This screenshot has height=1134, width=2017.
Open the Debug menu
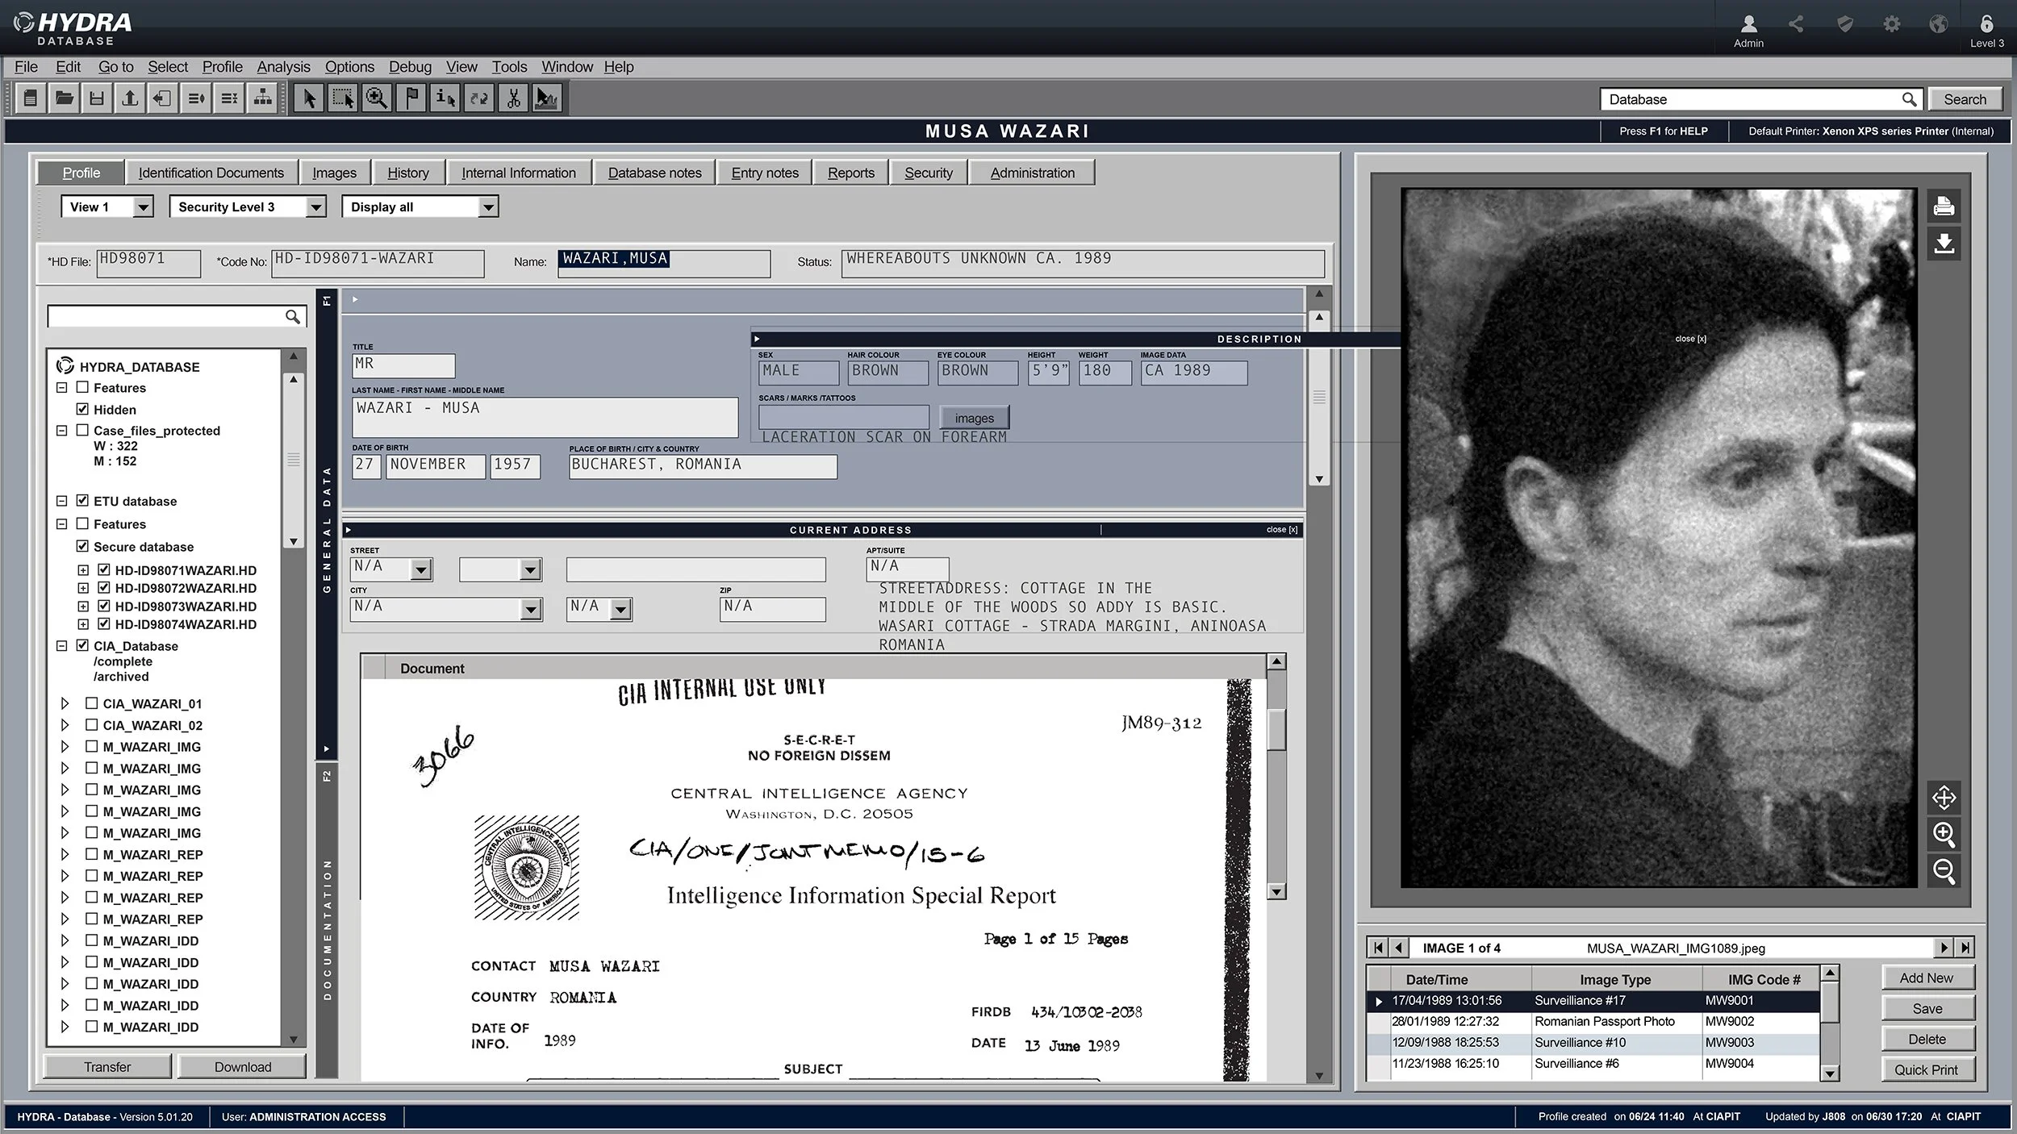[x=410, y=67]
